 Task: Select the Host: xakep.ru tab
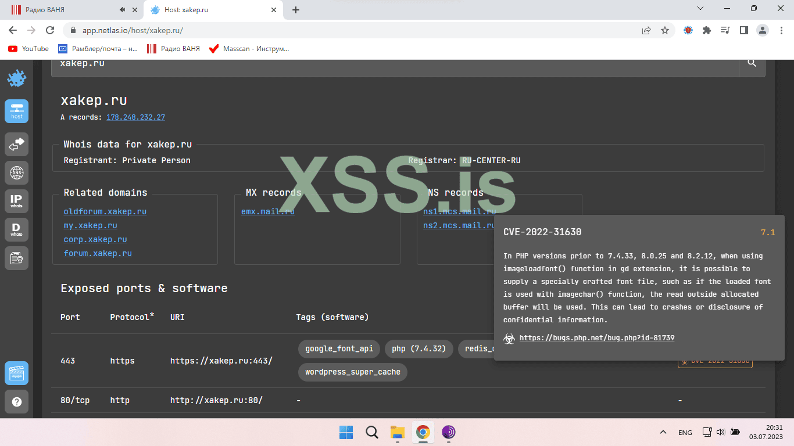(x=214, y=10)
